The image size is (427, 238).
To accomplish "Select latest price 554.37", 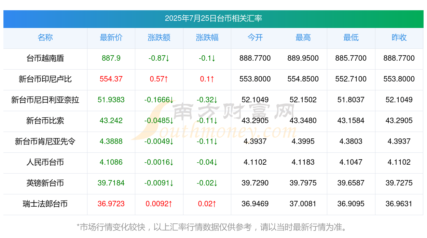I will 111,79.
